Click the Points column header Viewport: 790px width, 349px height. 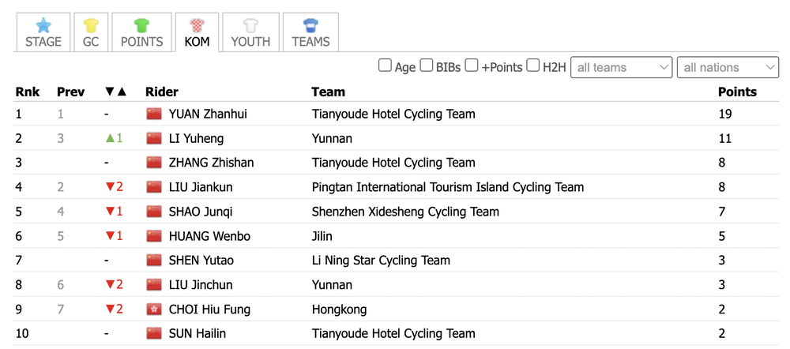[737, 92]
